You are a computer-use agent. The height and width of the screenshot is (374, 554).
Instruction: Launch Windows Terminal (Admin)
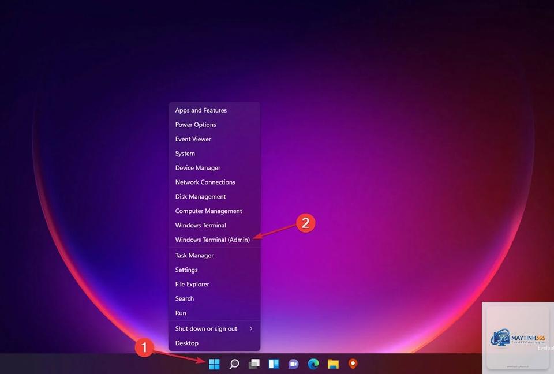point(215,240)
